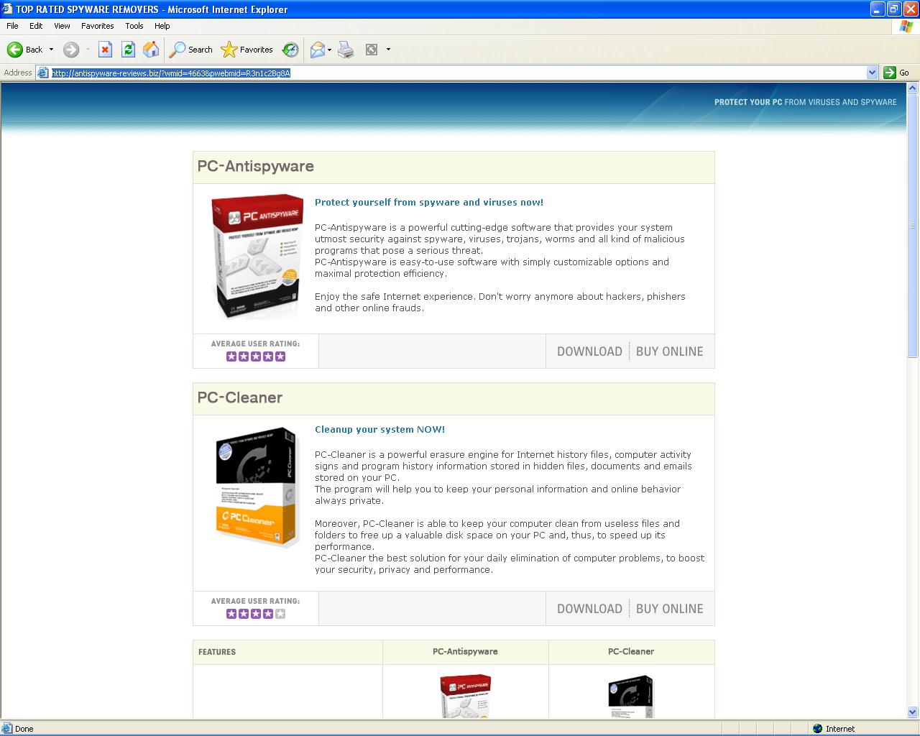Click the 'PROTECT YOUR PC FROM VIRUSES AND SPYWARE' banner text
The width and height of the screenshot is (920, 736).
pyautogui.click(x=805, y=102)
